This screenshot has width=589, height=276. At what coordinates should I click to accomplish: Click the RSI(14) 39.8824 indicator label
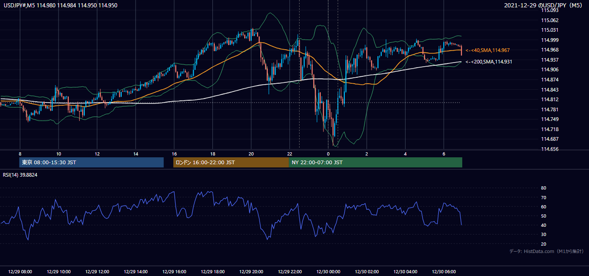[x=20, y=175]
